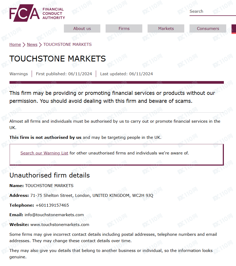The height and width of the screenshot is (266, 236).
Task: Click the info@touchstonemarkets.com email address
Action: (x=54, y=215)
